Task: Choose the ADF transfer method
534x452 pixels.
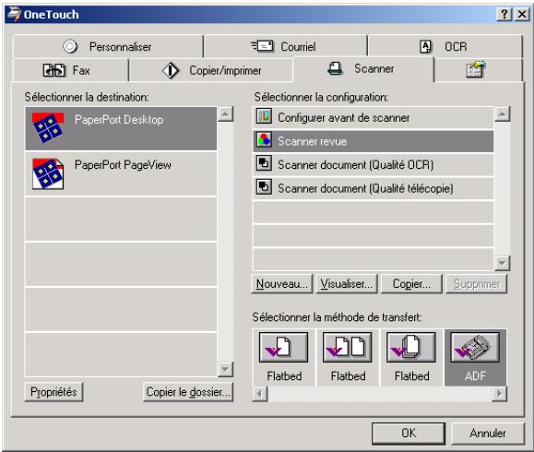Action: [x=475, y=357]
